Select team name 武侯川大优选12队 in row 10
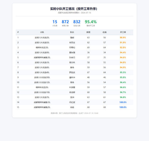Screen dimensions: 149x141 click(x=42, y=82)
